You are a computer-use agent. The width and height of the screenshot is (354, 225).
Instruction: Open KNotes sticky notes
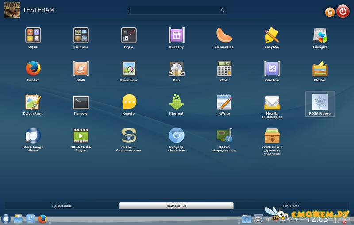pos(319,71)
